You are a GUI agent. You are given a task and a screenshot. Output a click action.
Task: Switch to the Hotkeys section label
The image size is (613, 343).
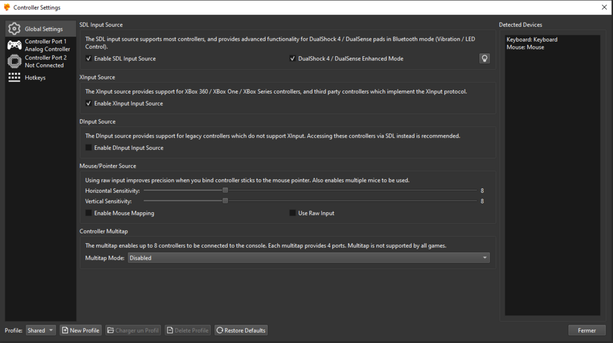click(x=35, y=78)
